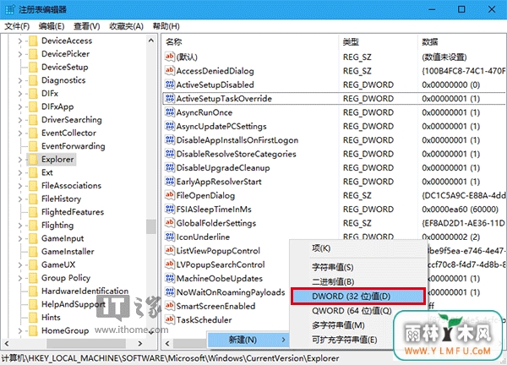Click the MachineOobeUpdates DWORD icon

pyautogui.click(x=170, y=278)
